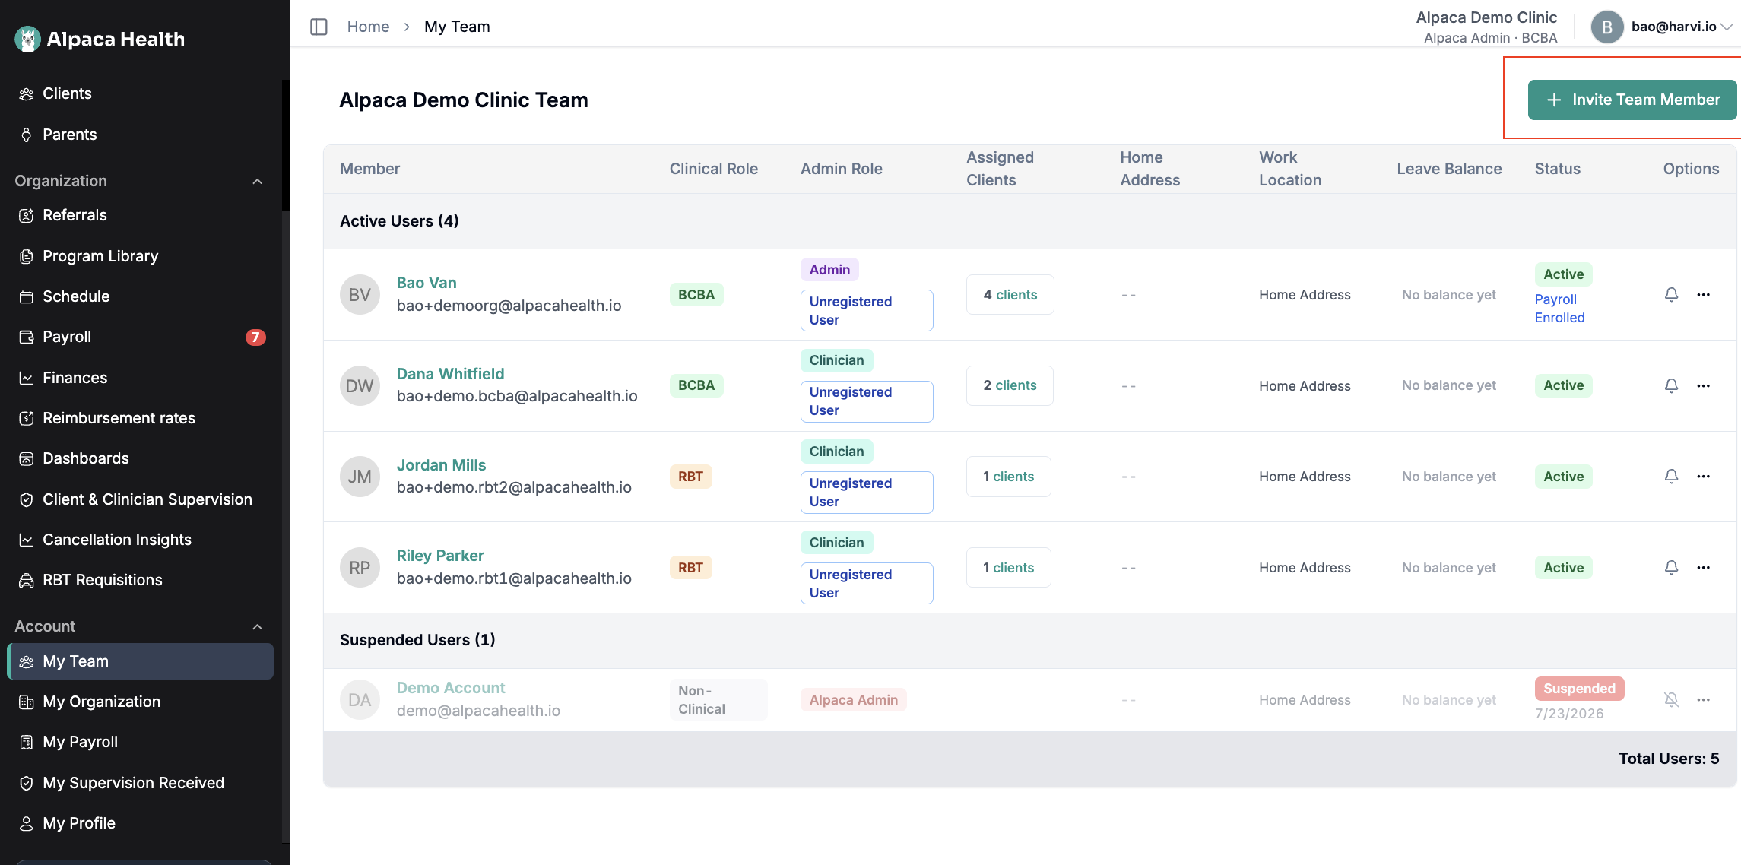Click the 1 clients button for Riley Parker

click(1008, 568)
